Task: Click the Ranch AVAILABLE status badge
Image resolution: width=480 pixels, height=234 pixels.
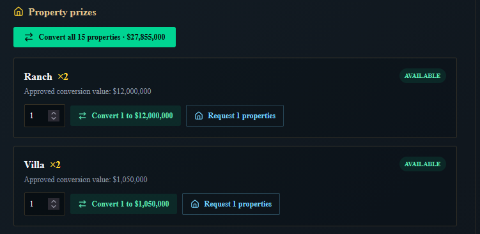Action: [x=422, y=76]
